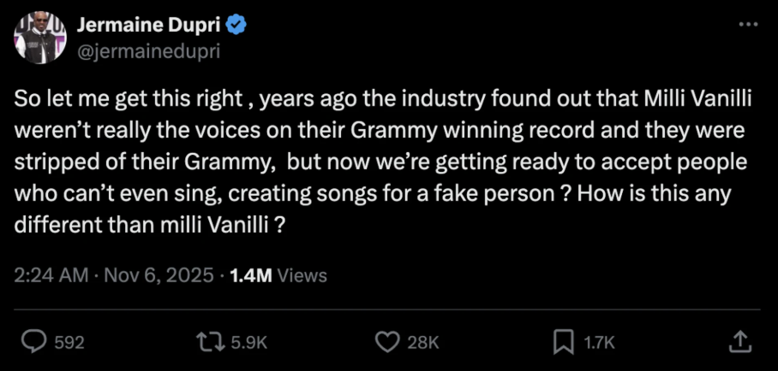Screen dimensions: 778x371
Task: Repost the tweet using the retweet icon
Action: tap(210, 342)
